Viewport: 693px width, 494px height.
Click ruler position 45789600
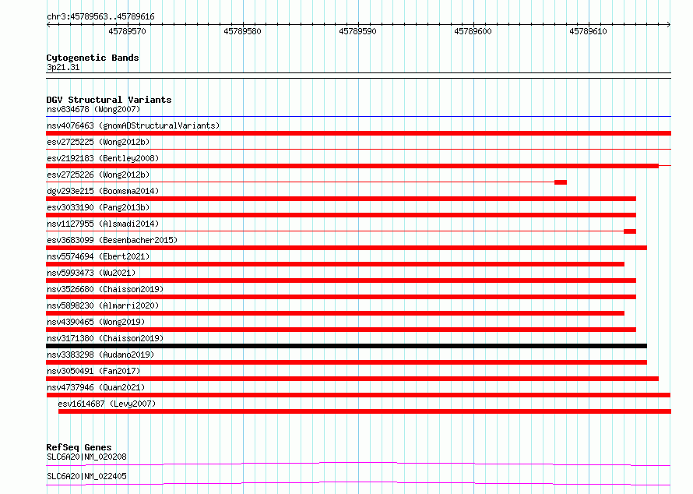click(x=473, y=31)
